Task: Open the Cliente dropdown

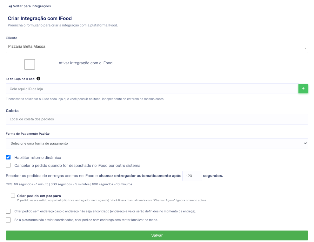Action: tap(157, 48)
